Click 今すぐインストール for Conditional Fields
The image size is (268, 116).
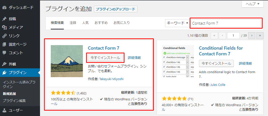(216, 63)
